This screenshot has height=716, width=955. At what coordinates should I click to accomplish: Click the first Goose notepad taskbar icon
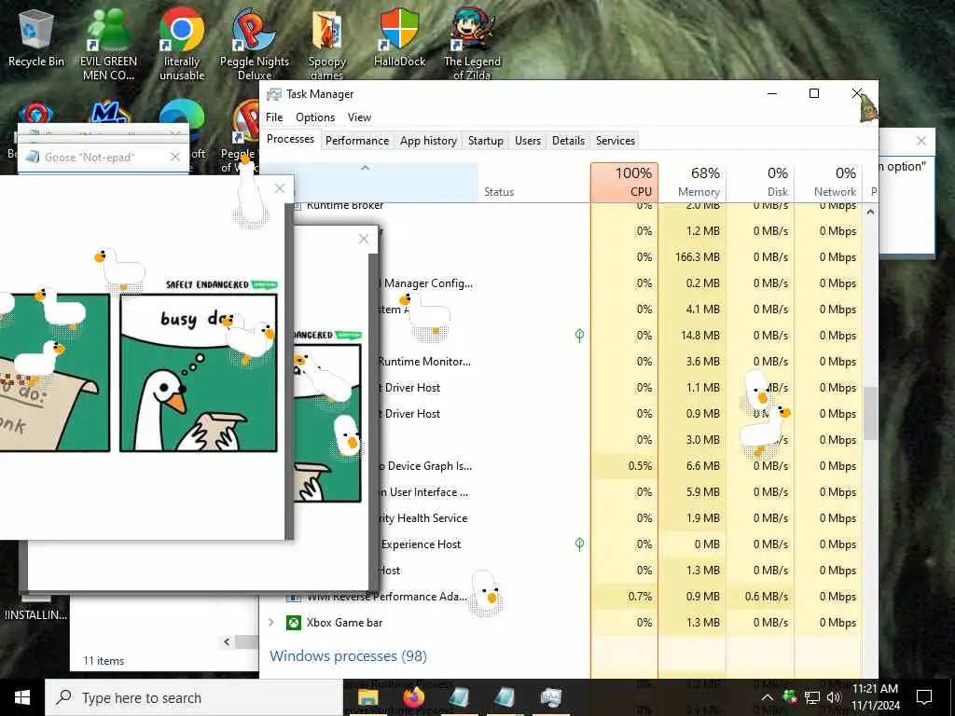[459, 697]
